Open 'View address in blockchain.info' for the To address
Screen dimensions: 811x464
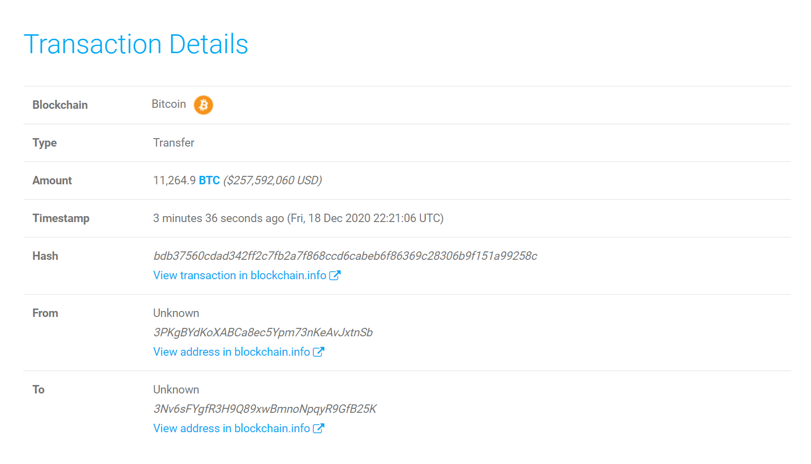[232, 428]
